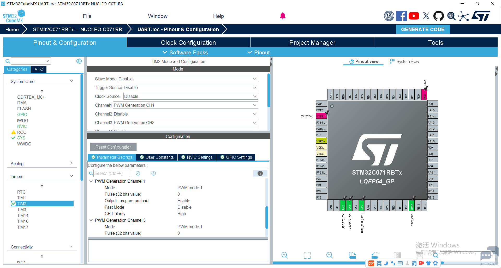
Task: Click the Facebook icon in header
Action: pyautogui.click(x=401, y=16)
